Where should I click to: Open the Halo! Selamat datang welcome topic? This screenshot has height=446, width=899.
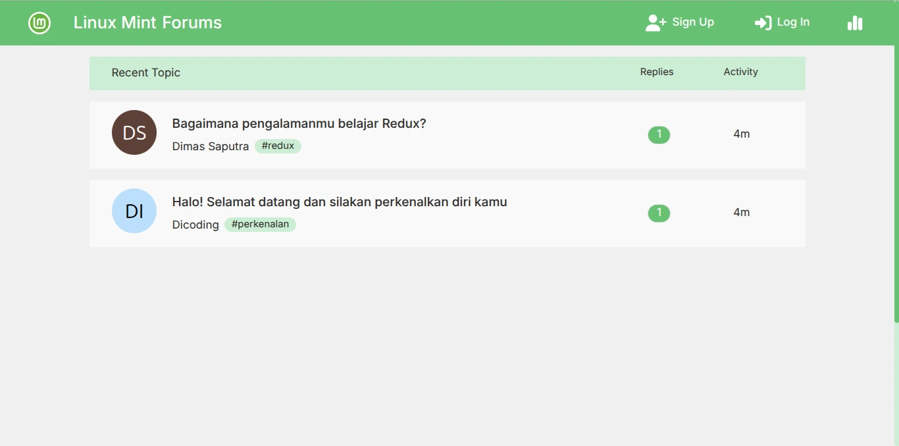340,202
